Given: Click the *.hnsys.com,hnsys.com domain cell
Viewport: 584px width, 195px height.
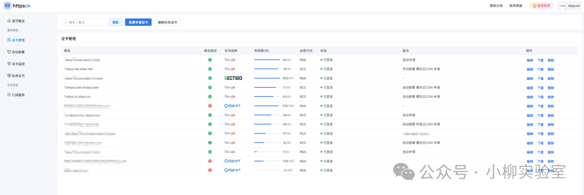Looking at the screenshot, I should tap(81, 88).
